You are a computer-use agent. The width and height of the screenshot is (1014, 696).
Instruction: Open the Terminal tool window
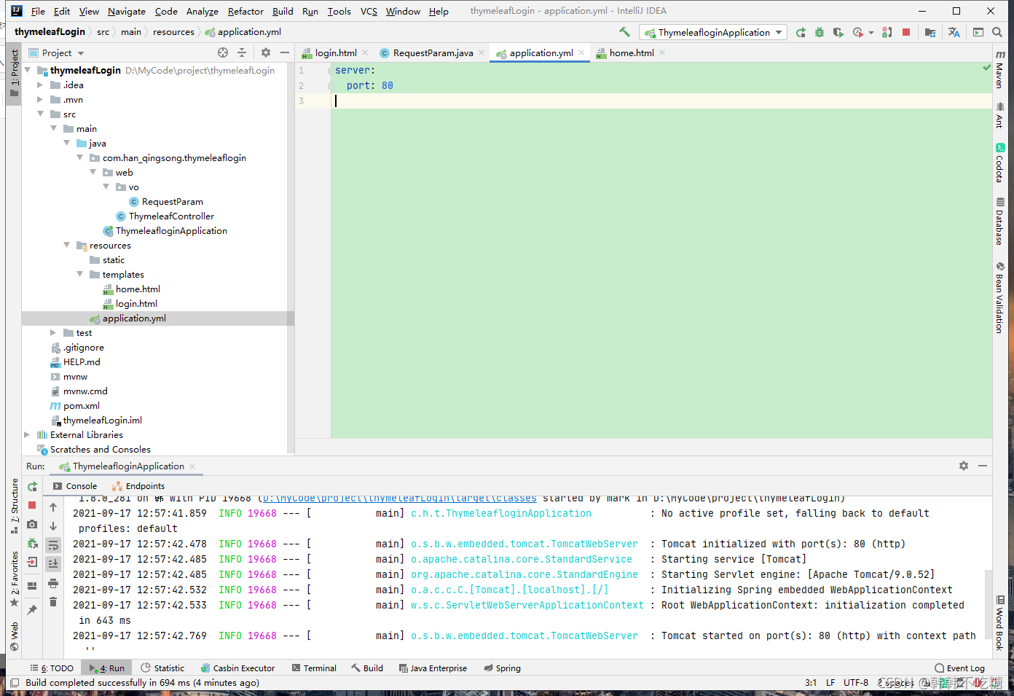point(314,668)
